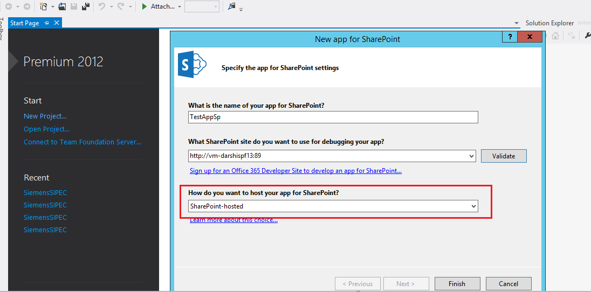Expand the debugging site URL dropdown arrow

(x=472, y=156)
